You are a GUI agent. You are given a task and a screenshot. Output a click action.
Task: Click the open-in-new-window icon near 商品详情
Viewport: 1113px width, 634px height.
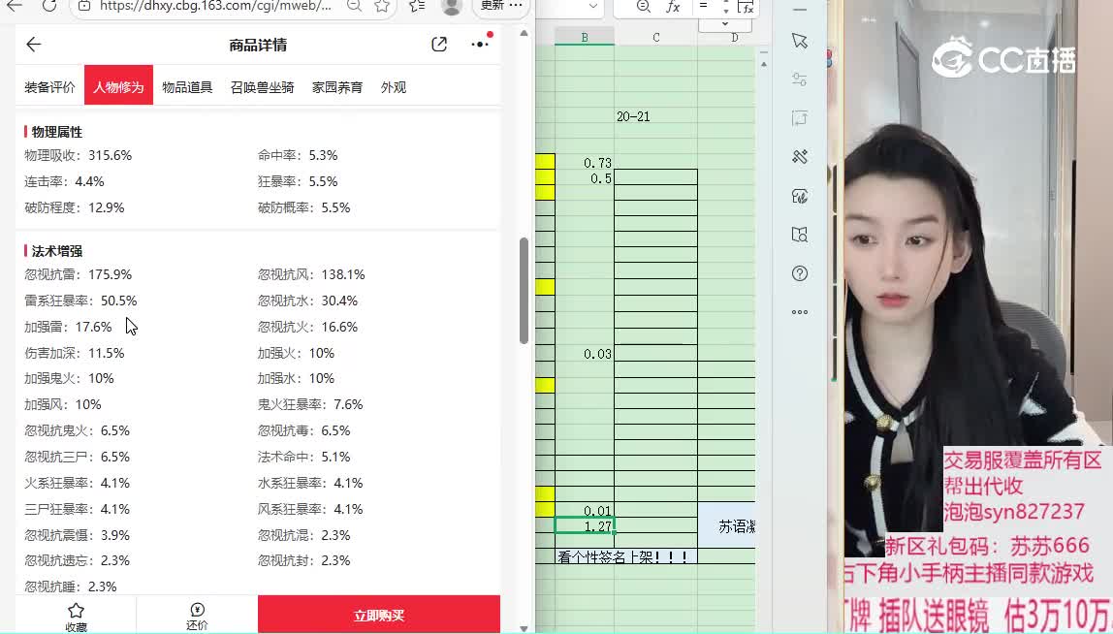438,44
